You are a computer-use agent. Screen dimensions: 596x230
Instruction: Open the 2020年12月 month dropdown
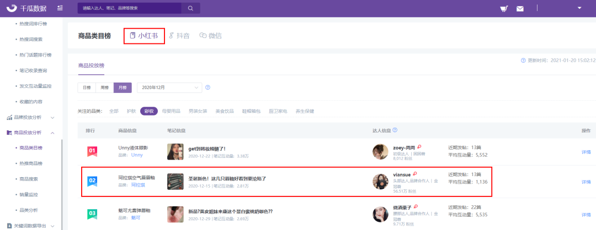coord(169,87)
